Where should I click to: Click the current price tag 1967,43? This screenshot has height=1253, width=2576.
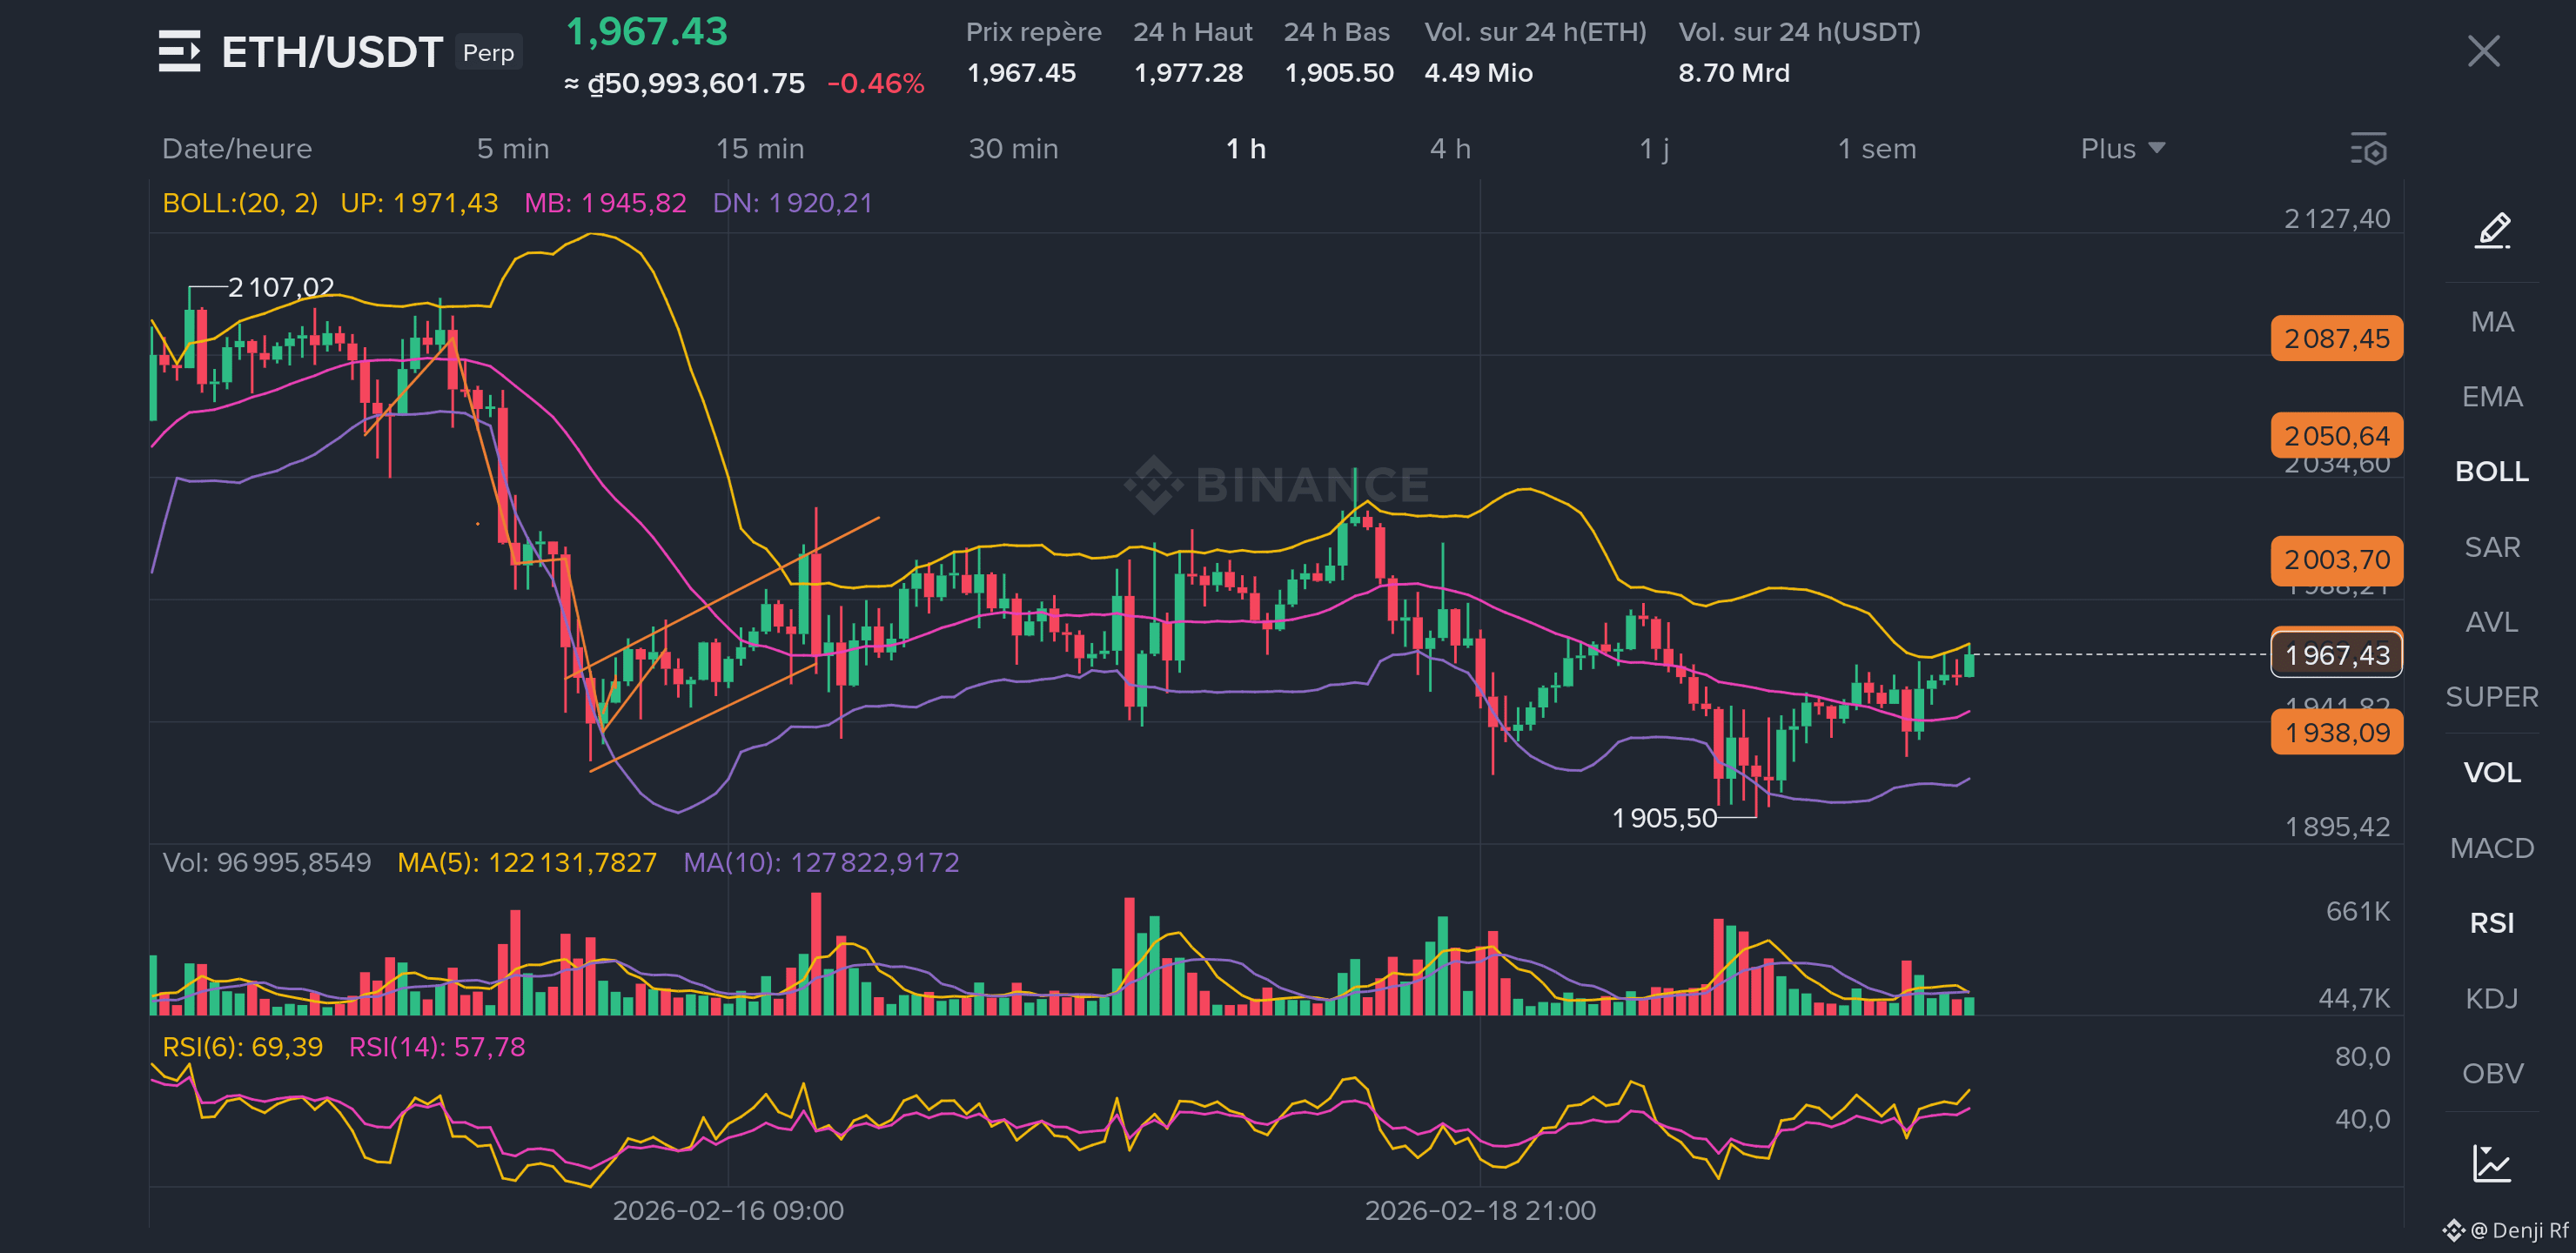pos(2337,655)
